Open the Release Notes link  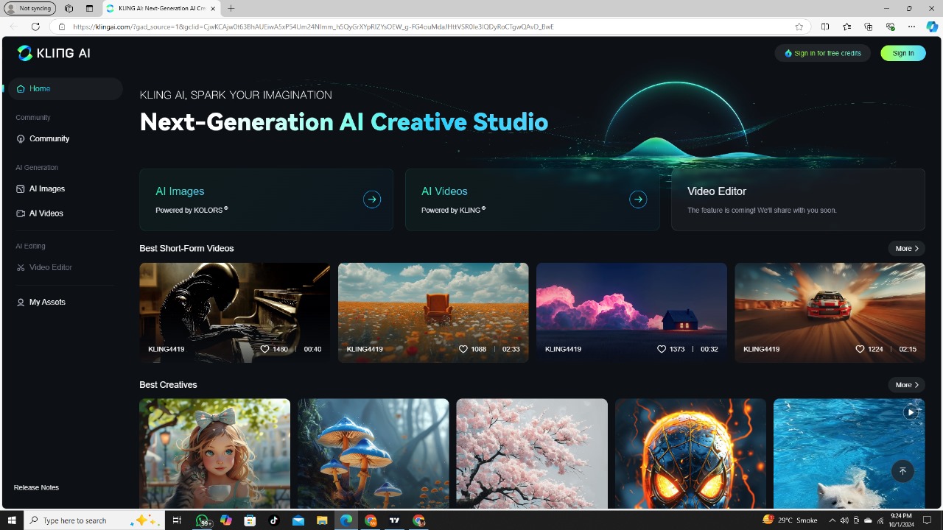36,487
